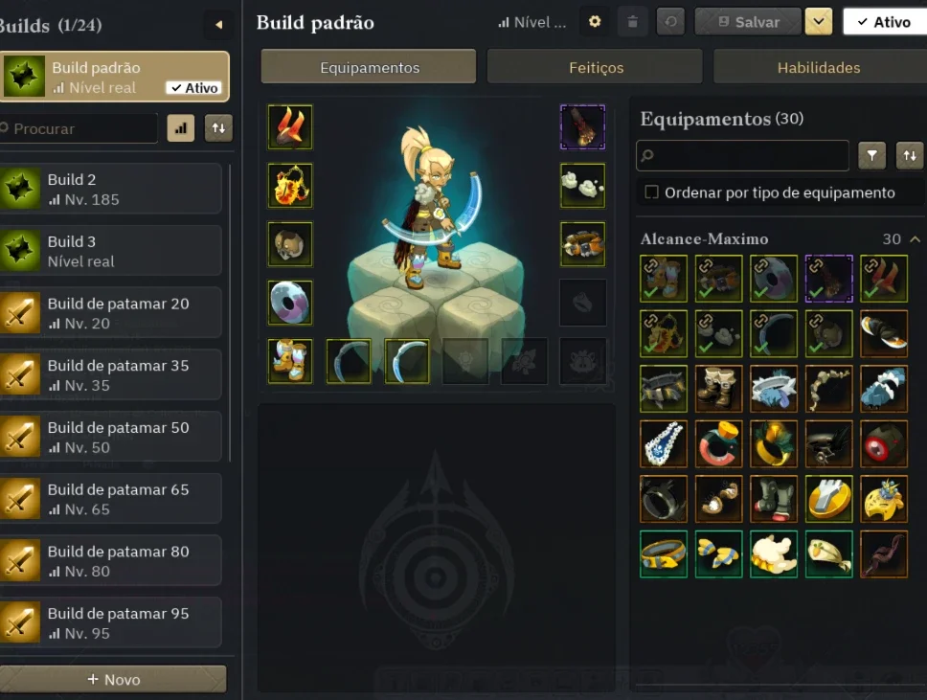Create a new build with Novo
The width and height of the screenshot is (927, 700).
[x=113, y=679]
